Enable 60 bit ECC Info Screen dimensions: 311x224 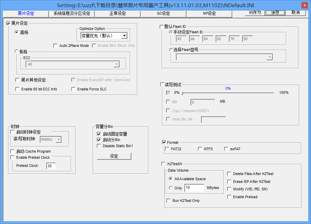[x=17, y=89]
